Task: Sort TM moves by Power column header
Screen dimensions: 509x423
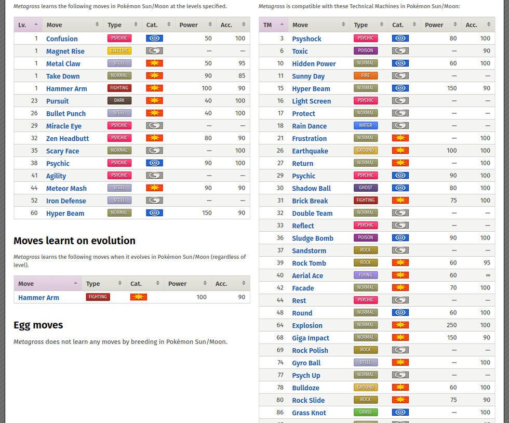Action: point(439,24)
